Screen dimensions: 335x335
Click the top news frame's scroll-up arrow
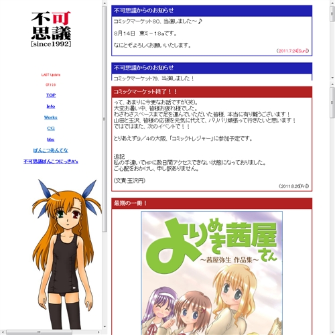[332, 3]
